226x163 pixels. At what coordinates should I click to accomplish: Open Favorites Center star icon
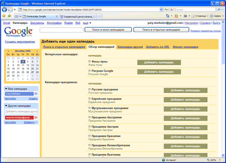coord(4,16)
